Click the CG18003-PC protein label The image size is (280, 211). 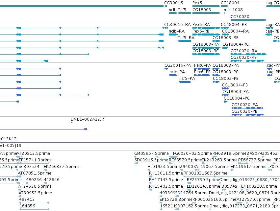point(225,72)
